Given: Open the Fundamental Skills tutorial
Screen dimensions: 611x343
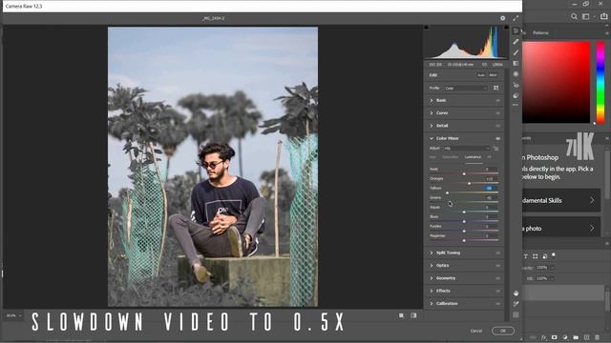Looking at the screenshot, I should [x=561, y=200].
